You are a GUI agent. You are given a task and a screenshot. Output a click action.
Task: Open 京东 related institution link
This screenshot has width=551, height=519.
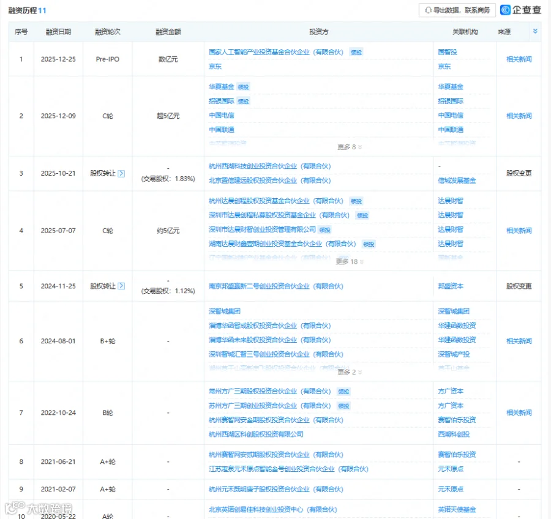point(444,67)
